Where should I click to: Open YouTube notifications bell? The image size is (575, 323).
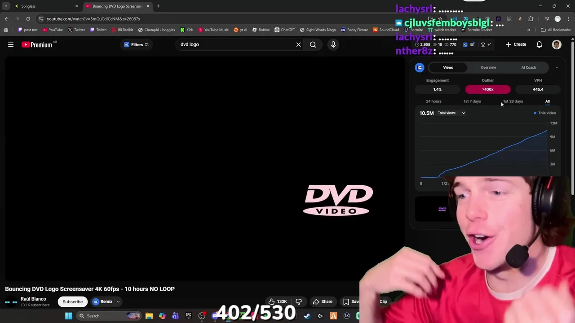click(540, 44)
